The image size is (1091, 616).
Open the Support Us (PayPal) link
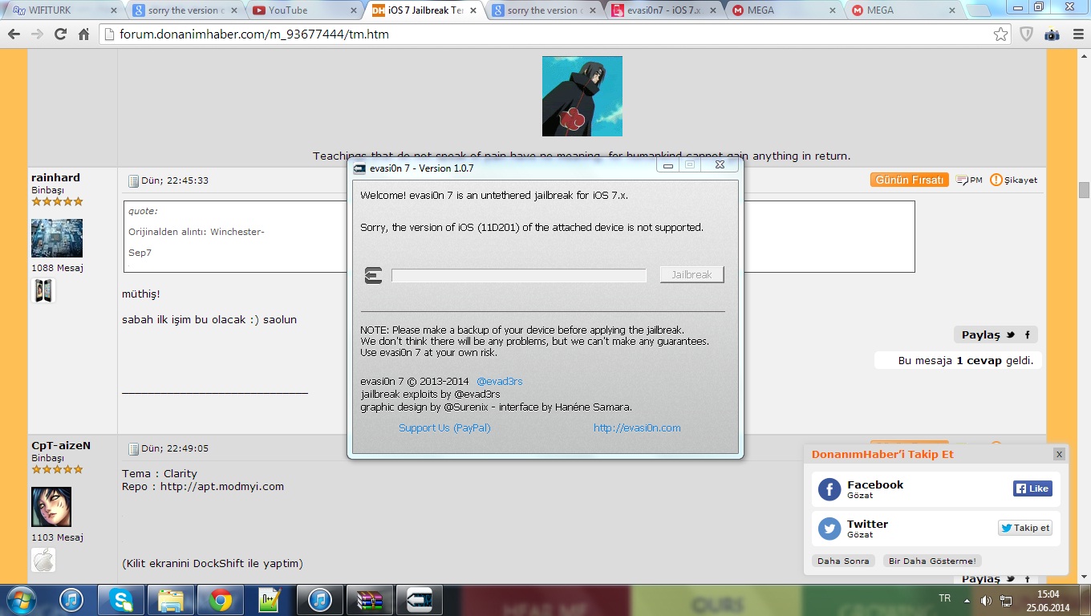[444, 428]
